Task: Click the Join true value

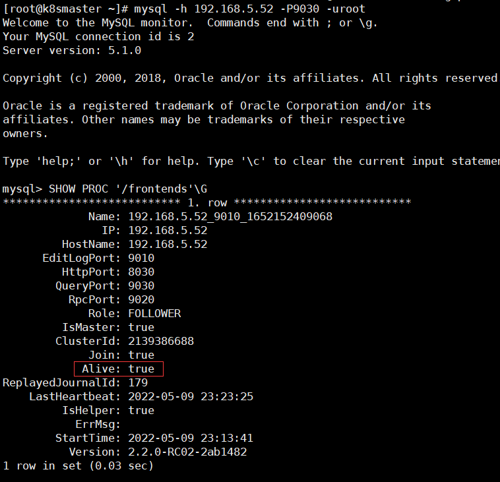Action: (141, 355)
